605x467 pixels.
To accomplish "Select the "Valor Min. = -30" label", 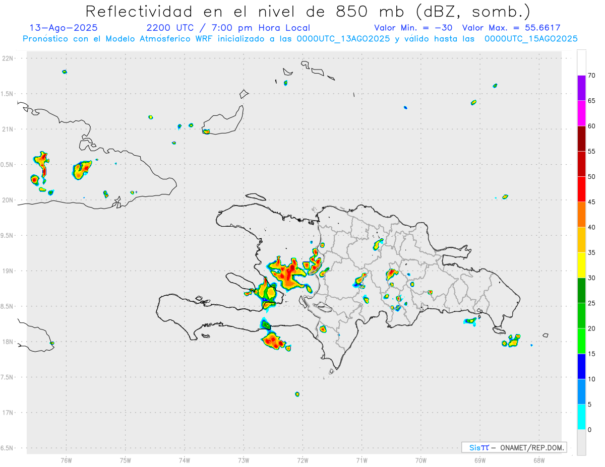I will [413, 28].
